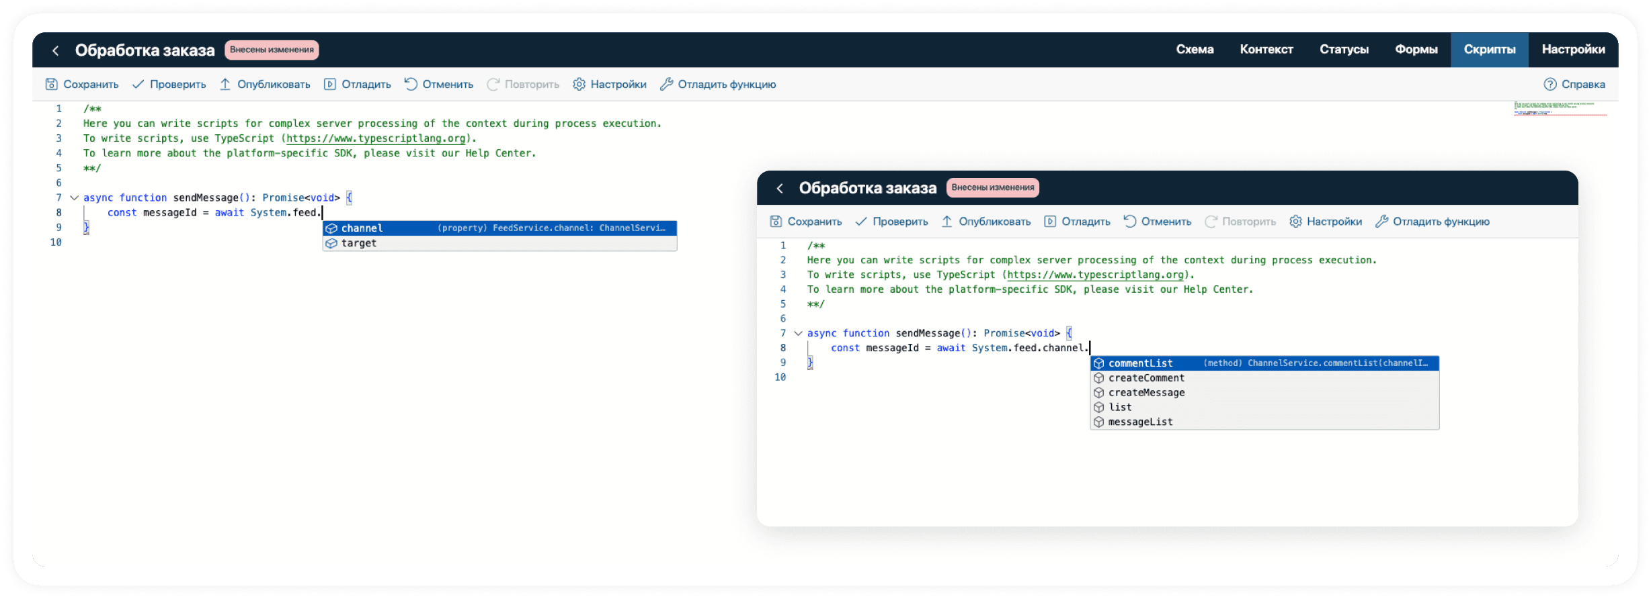
Task: Click Отладить функцию label in main toolbar
Action: point(727,85)
